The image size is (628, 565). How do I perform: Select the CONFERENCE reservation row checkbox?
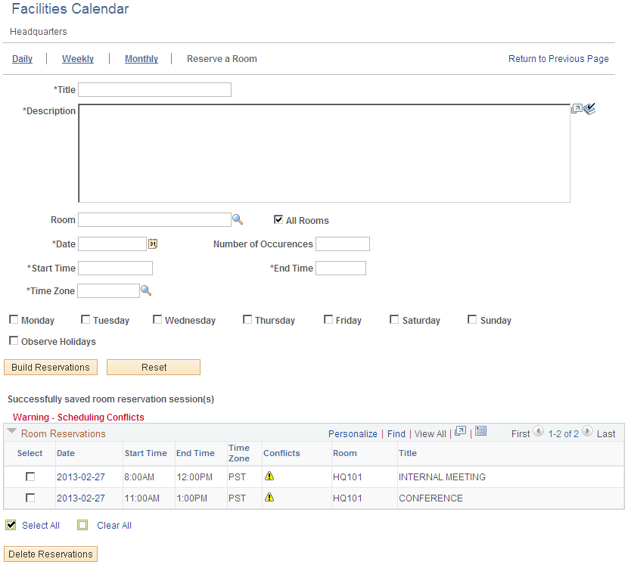30,498
